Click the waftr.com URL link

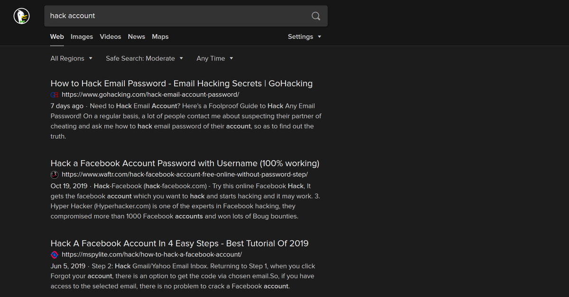pos(185,175)
